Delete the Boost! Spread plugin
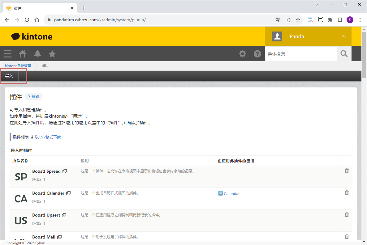367x245 pixels. coord(347,171)
